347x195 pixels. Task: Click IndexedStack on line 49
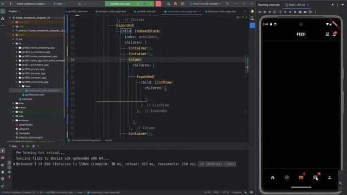click(x=147, y=31)
